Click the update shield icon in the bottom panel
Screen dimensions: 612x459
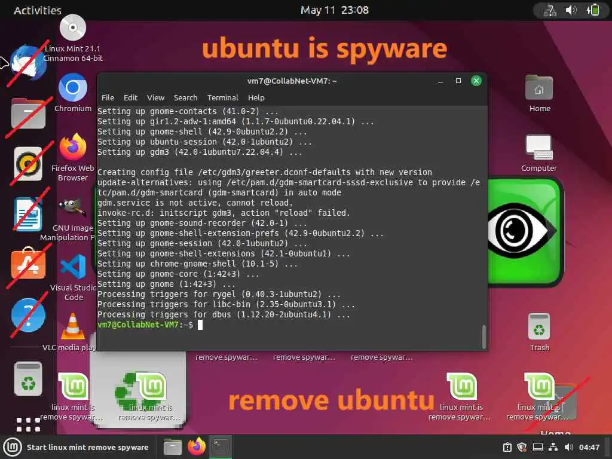522,447
